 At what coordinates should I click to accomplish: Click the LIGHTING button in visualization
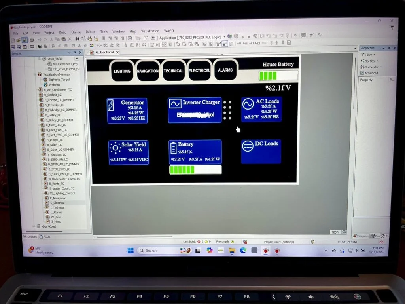[x=122, y=71]
